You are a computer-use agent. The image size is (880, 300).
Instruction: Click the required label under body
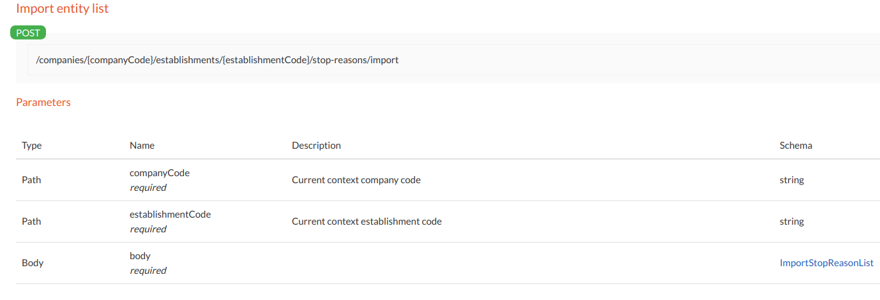coord(148,271)
